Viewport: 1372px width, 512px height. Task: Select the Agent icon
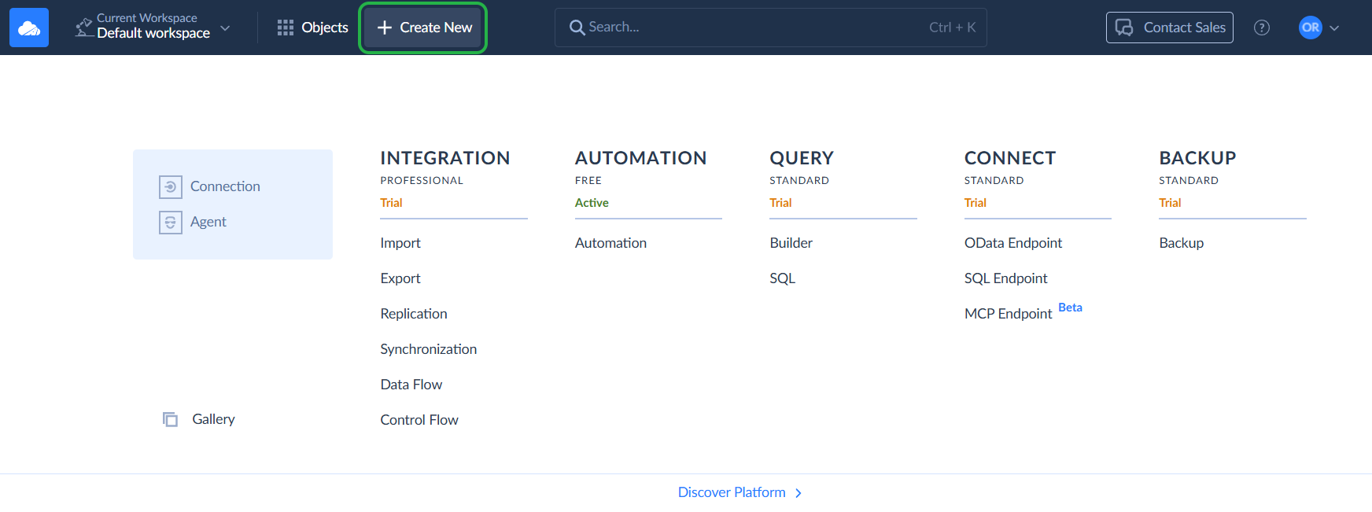tap(171, 223)
